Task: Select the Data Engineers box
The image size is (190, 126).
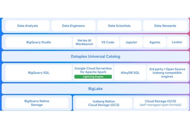Action: click(x=73, y=26)
